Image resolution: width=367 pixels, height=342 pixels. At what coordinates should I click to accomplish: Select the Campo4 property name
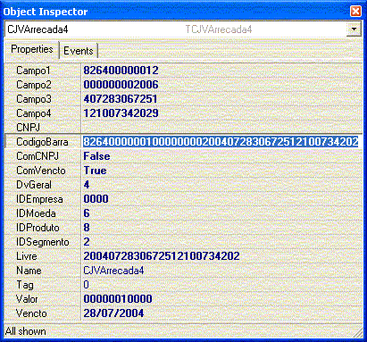pyautogui.click(x=34, y=113)
